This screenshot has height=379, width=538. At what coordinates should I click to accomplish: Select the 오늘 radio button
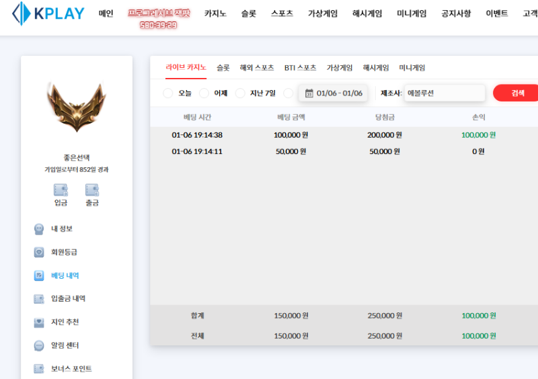point(168,93)
